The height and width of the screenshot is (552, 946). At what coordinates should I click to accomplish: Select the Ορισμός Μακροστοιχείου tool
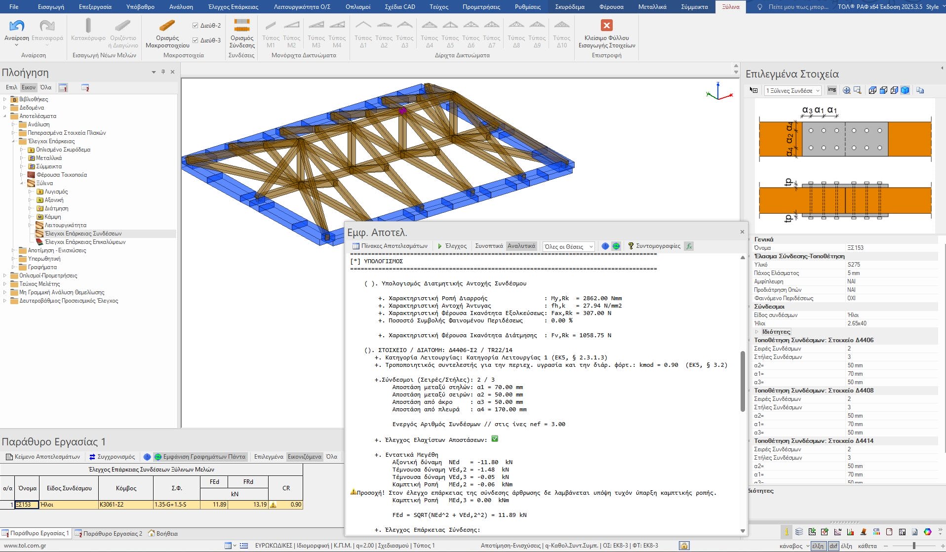(x=167, y=26)
